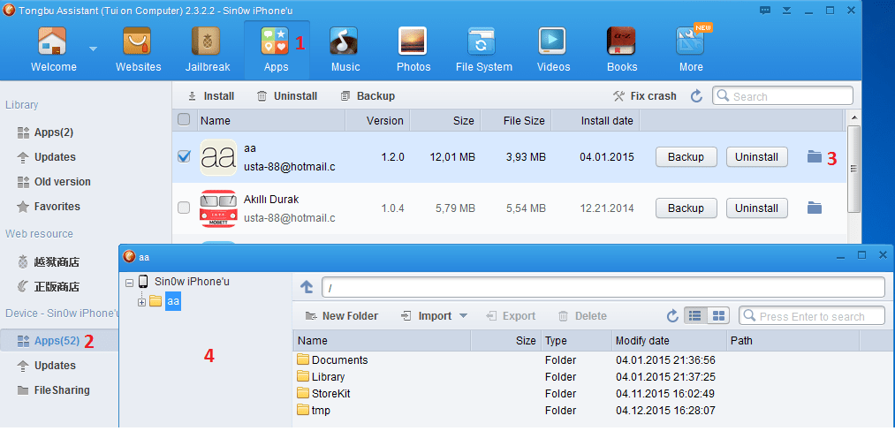Select the tmp folder row
The width and height of the screenshot is (895, 431).
tap(594, 411)
